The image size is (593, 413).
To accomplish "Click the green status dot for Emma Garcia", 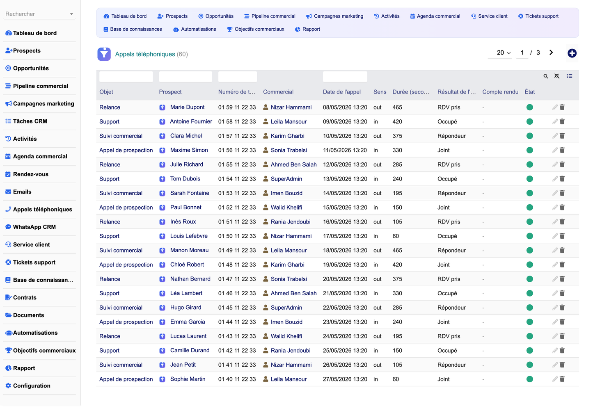I will pyautogui.click(x=530, y=322).
